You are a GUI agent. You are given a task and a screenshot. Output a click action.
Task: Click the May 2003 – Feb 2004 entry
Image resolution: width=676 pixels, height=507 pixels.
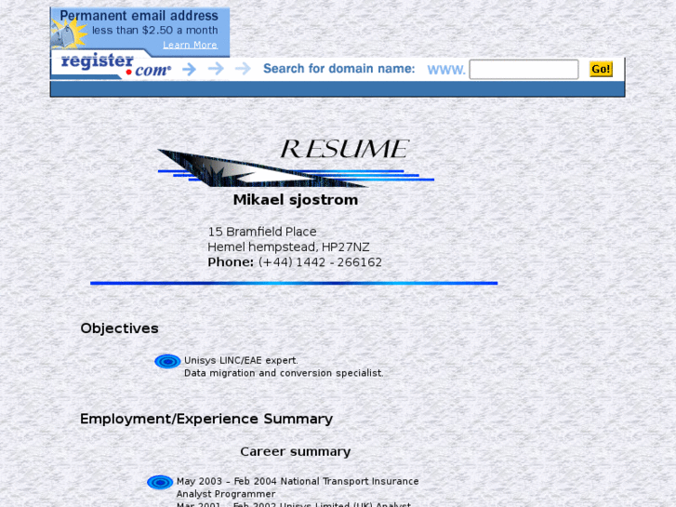click(x=298, y=481)
